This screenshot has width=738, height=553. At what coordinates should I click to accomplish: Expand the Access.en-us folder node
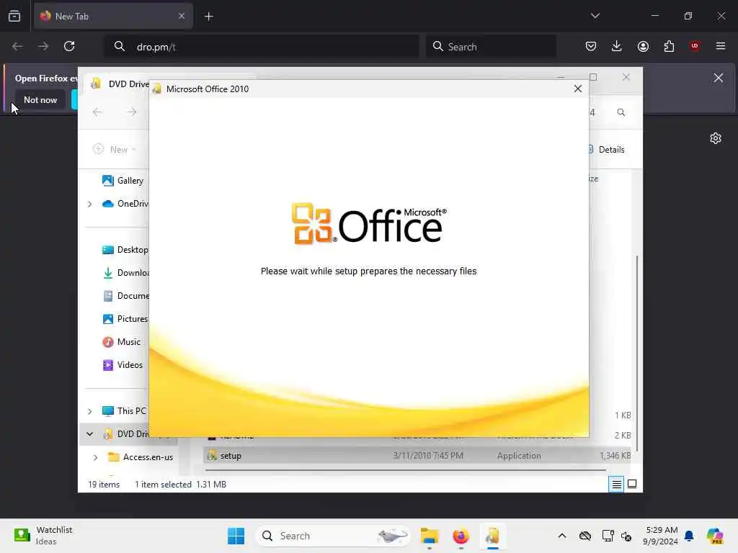tap(96, 457)
